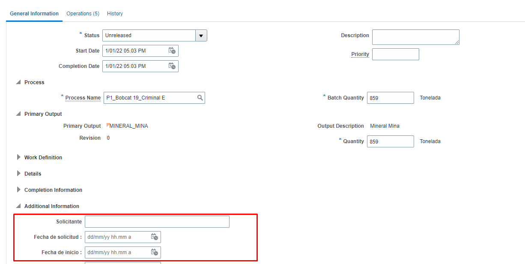Click inside the Description text field
The height and width of the screenshot is (264, 525).
click(x=415, y=37)
